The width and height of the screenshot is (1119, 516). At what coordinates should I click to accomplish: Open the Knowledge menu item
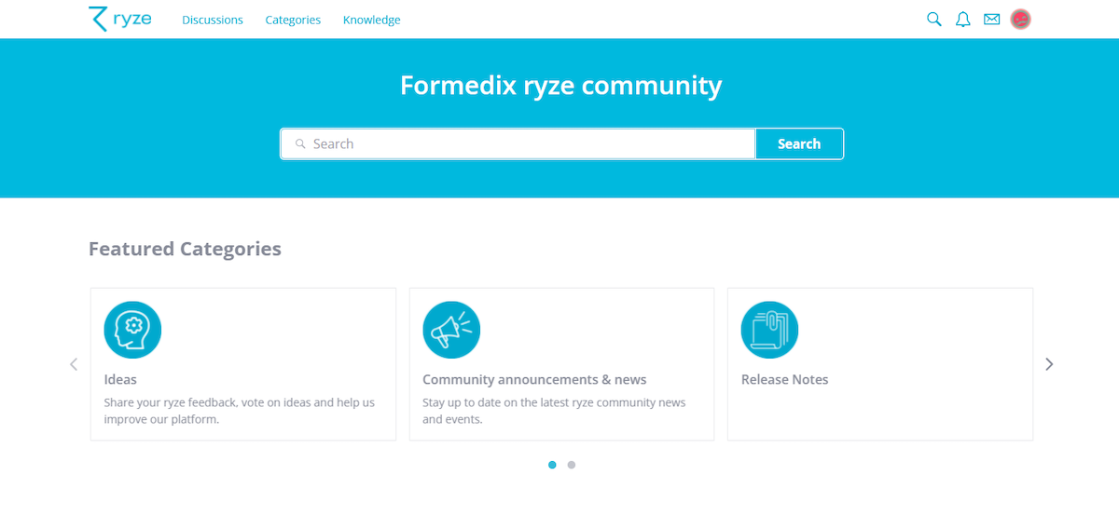pyautogui.click(x=371, y=20)
